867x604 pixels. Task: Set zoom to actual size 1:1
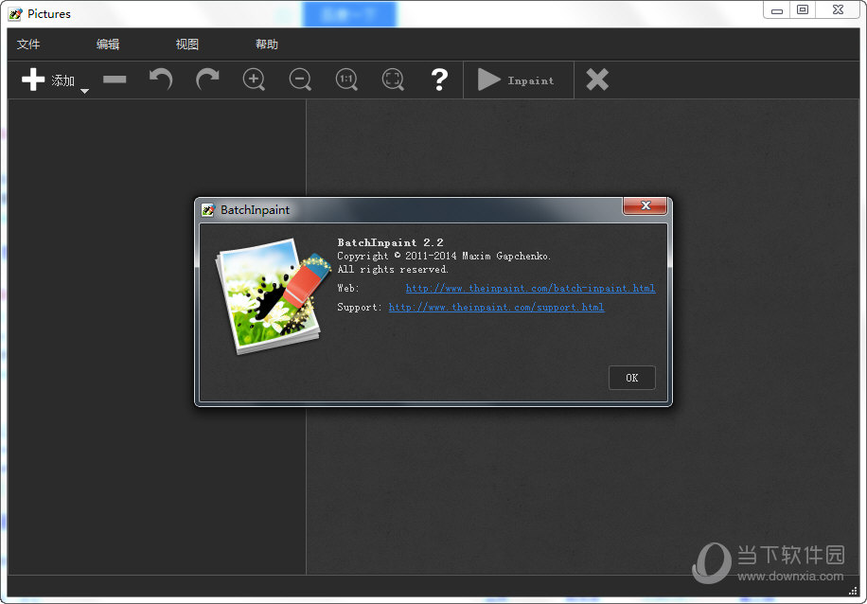pos(346,80)
